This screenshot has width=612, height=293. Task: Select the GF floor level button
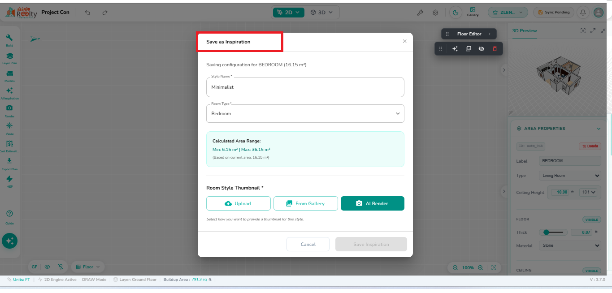(x=34, y=267)
